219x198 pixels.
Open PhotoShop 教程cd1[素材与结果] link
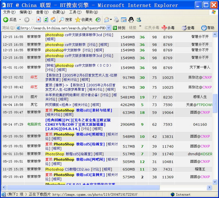coord(83,110)
